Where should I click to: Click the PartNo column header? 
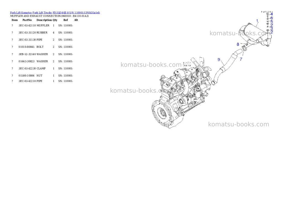click(27, 20)
